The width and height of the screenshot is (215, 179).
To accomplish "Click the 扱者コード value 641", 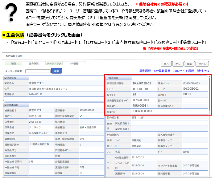I will tap(135, 95).
